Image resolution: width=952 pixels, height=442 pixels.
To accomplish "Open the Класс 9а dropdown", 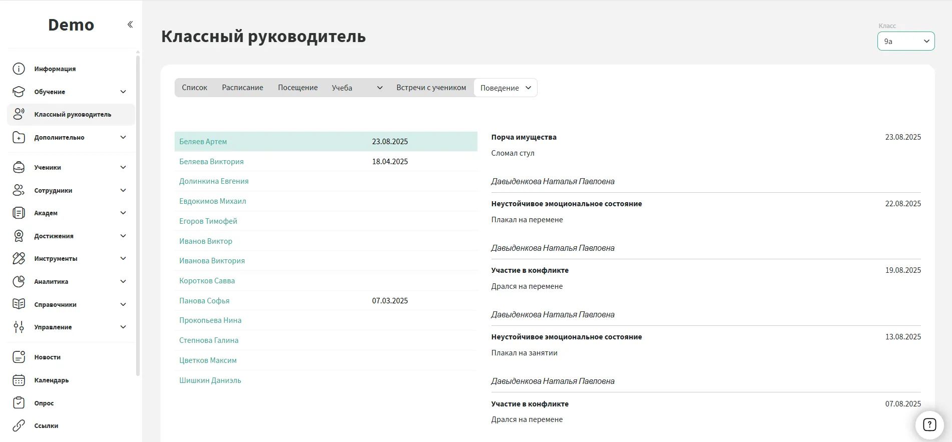I will (x=905, y=41).
